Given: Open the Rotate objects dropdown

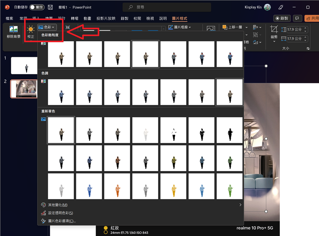Looking at the screenshot, I should coord(257,42).
